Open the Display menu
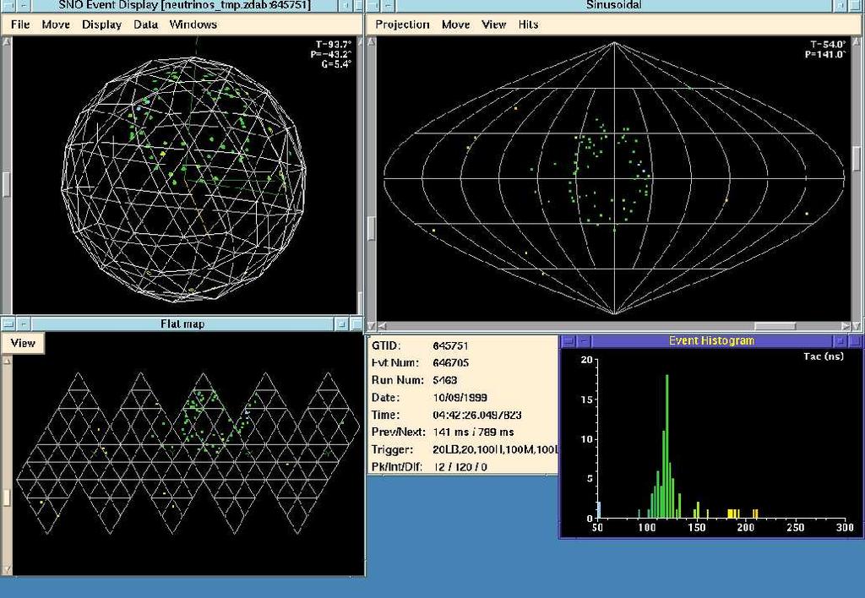865x598 pixels. pos(101,24)
